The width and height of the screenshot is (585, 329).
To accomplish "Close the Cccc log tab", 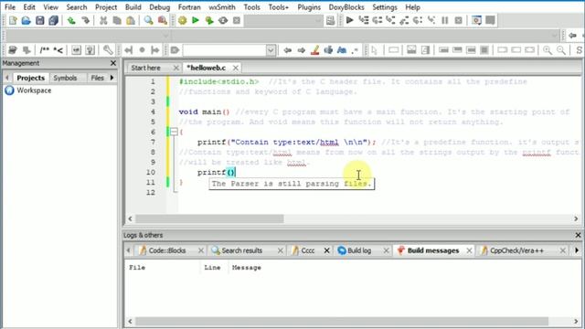I will (x=327, y=250).
